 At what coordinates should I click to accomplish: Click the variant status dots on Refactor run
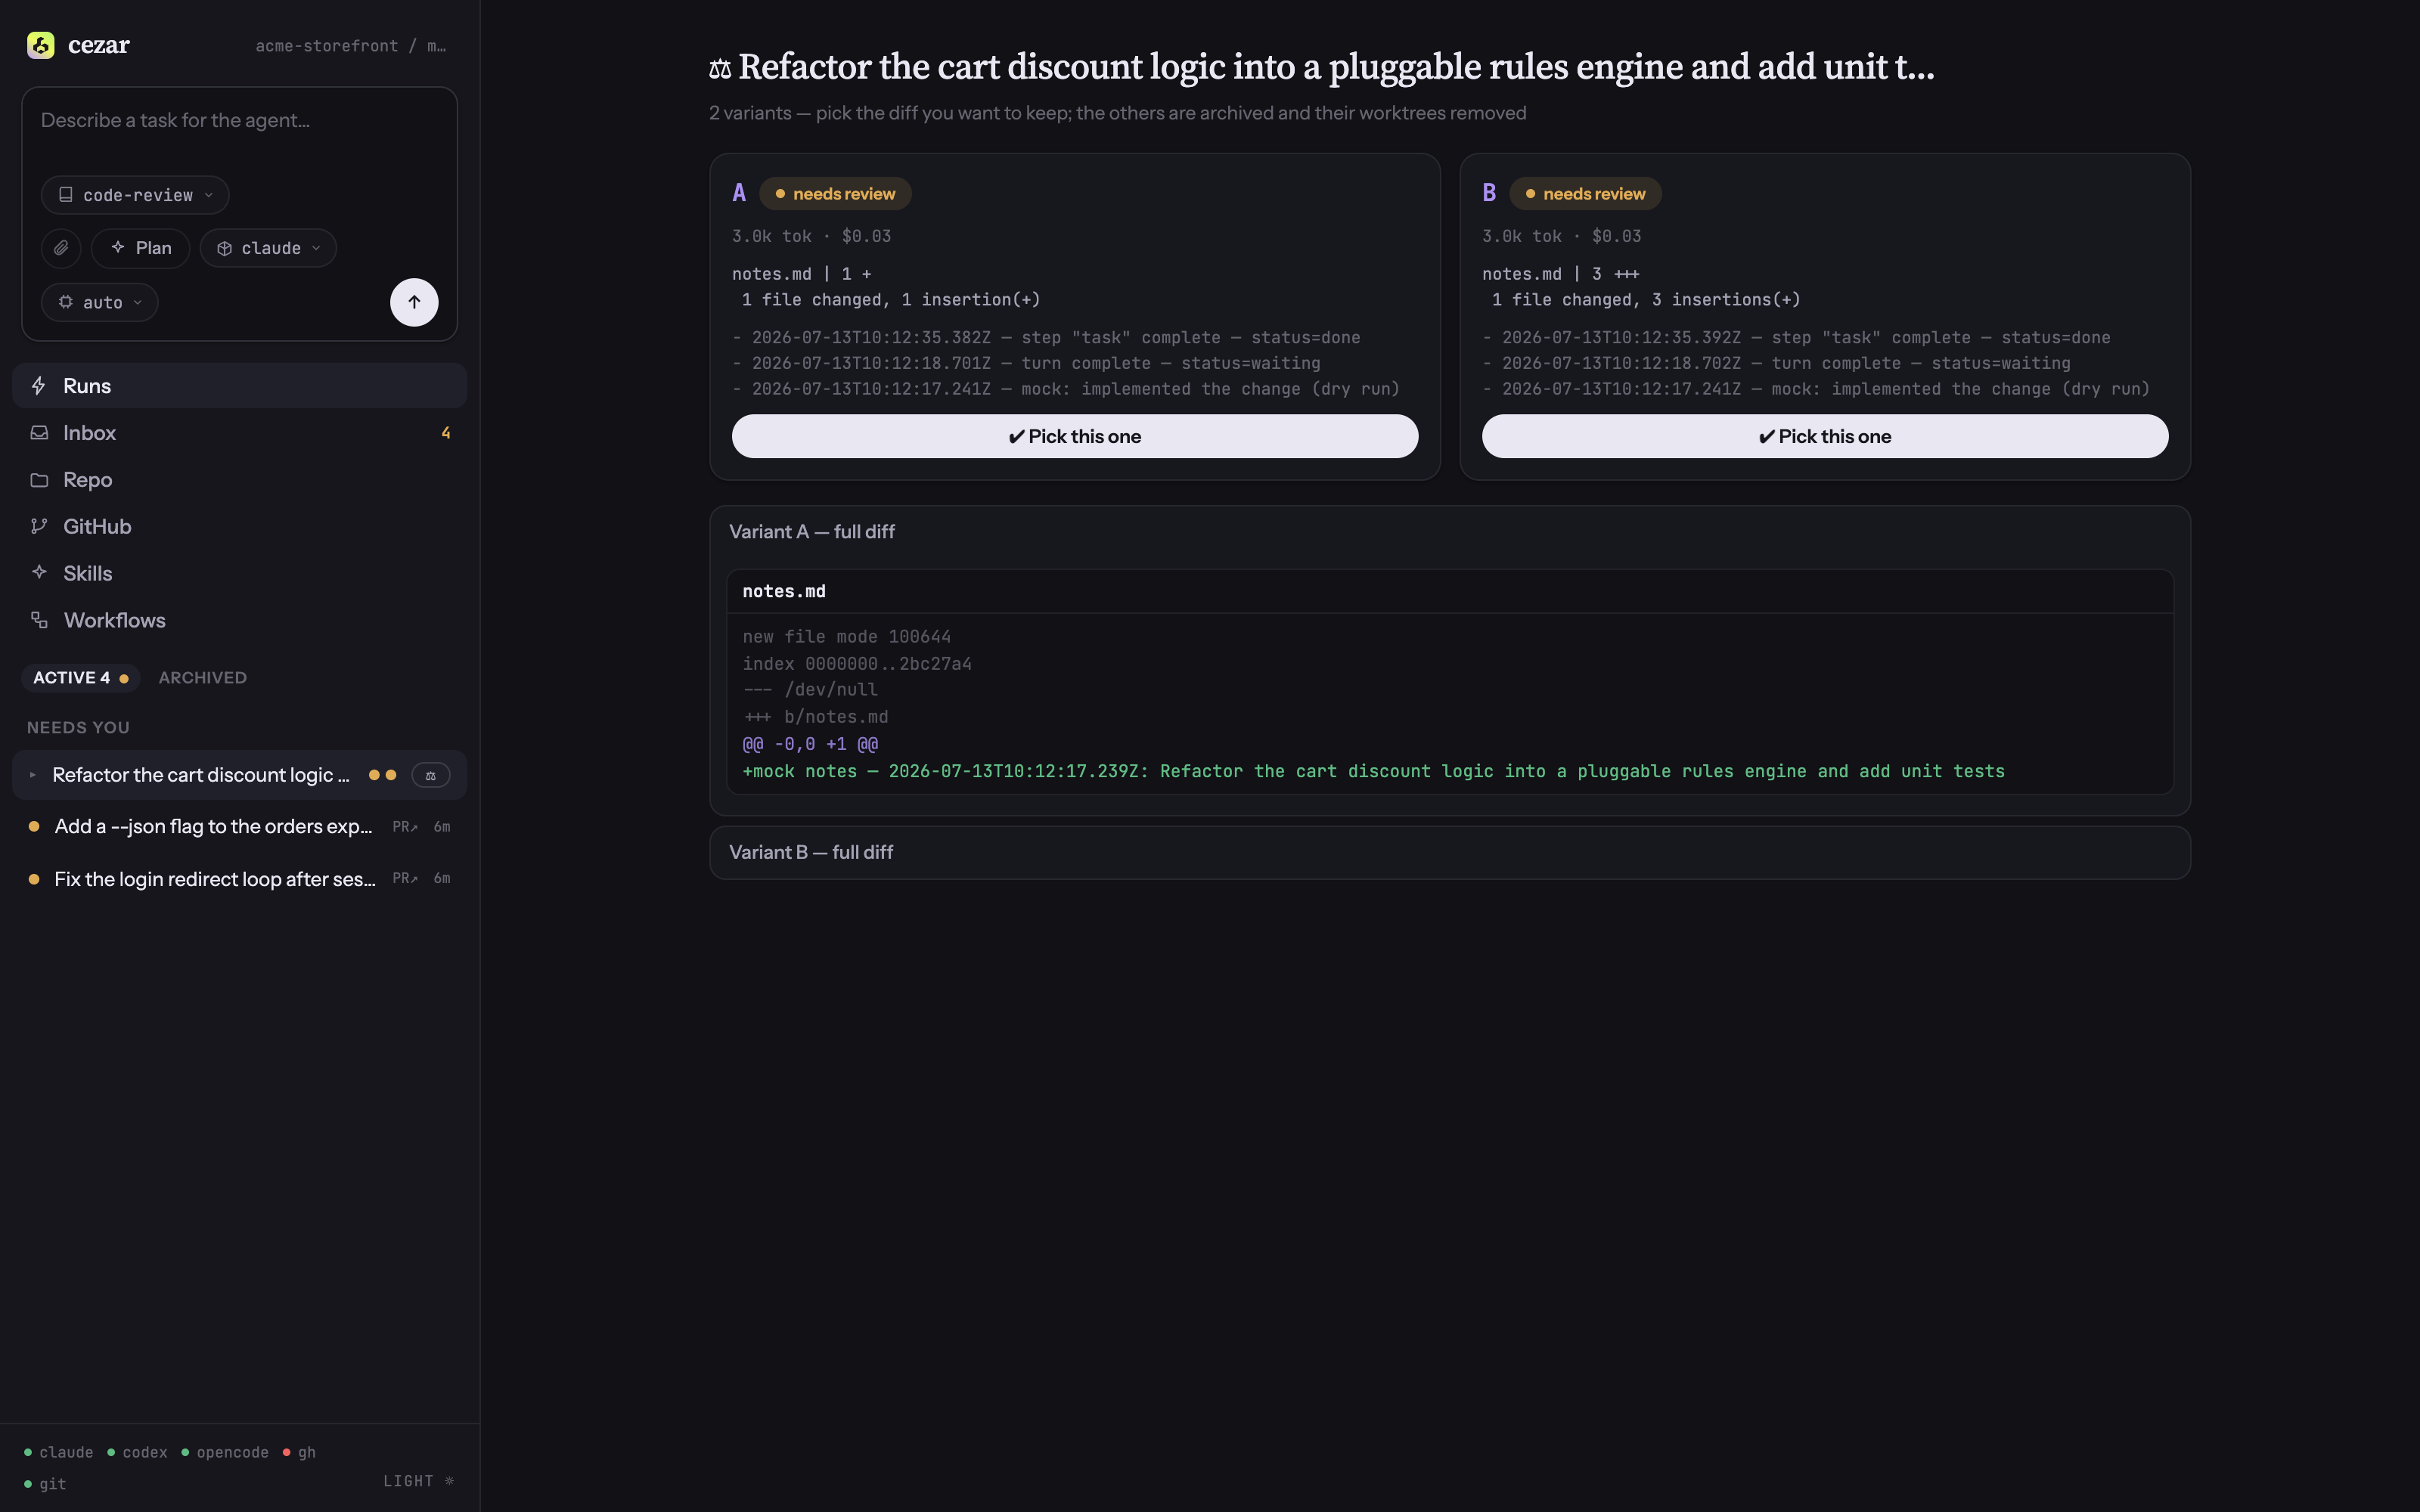coord(383,775)
